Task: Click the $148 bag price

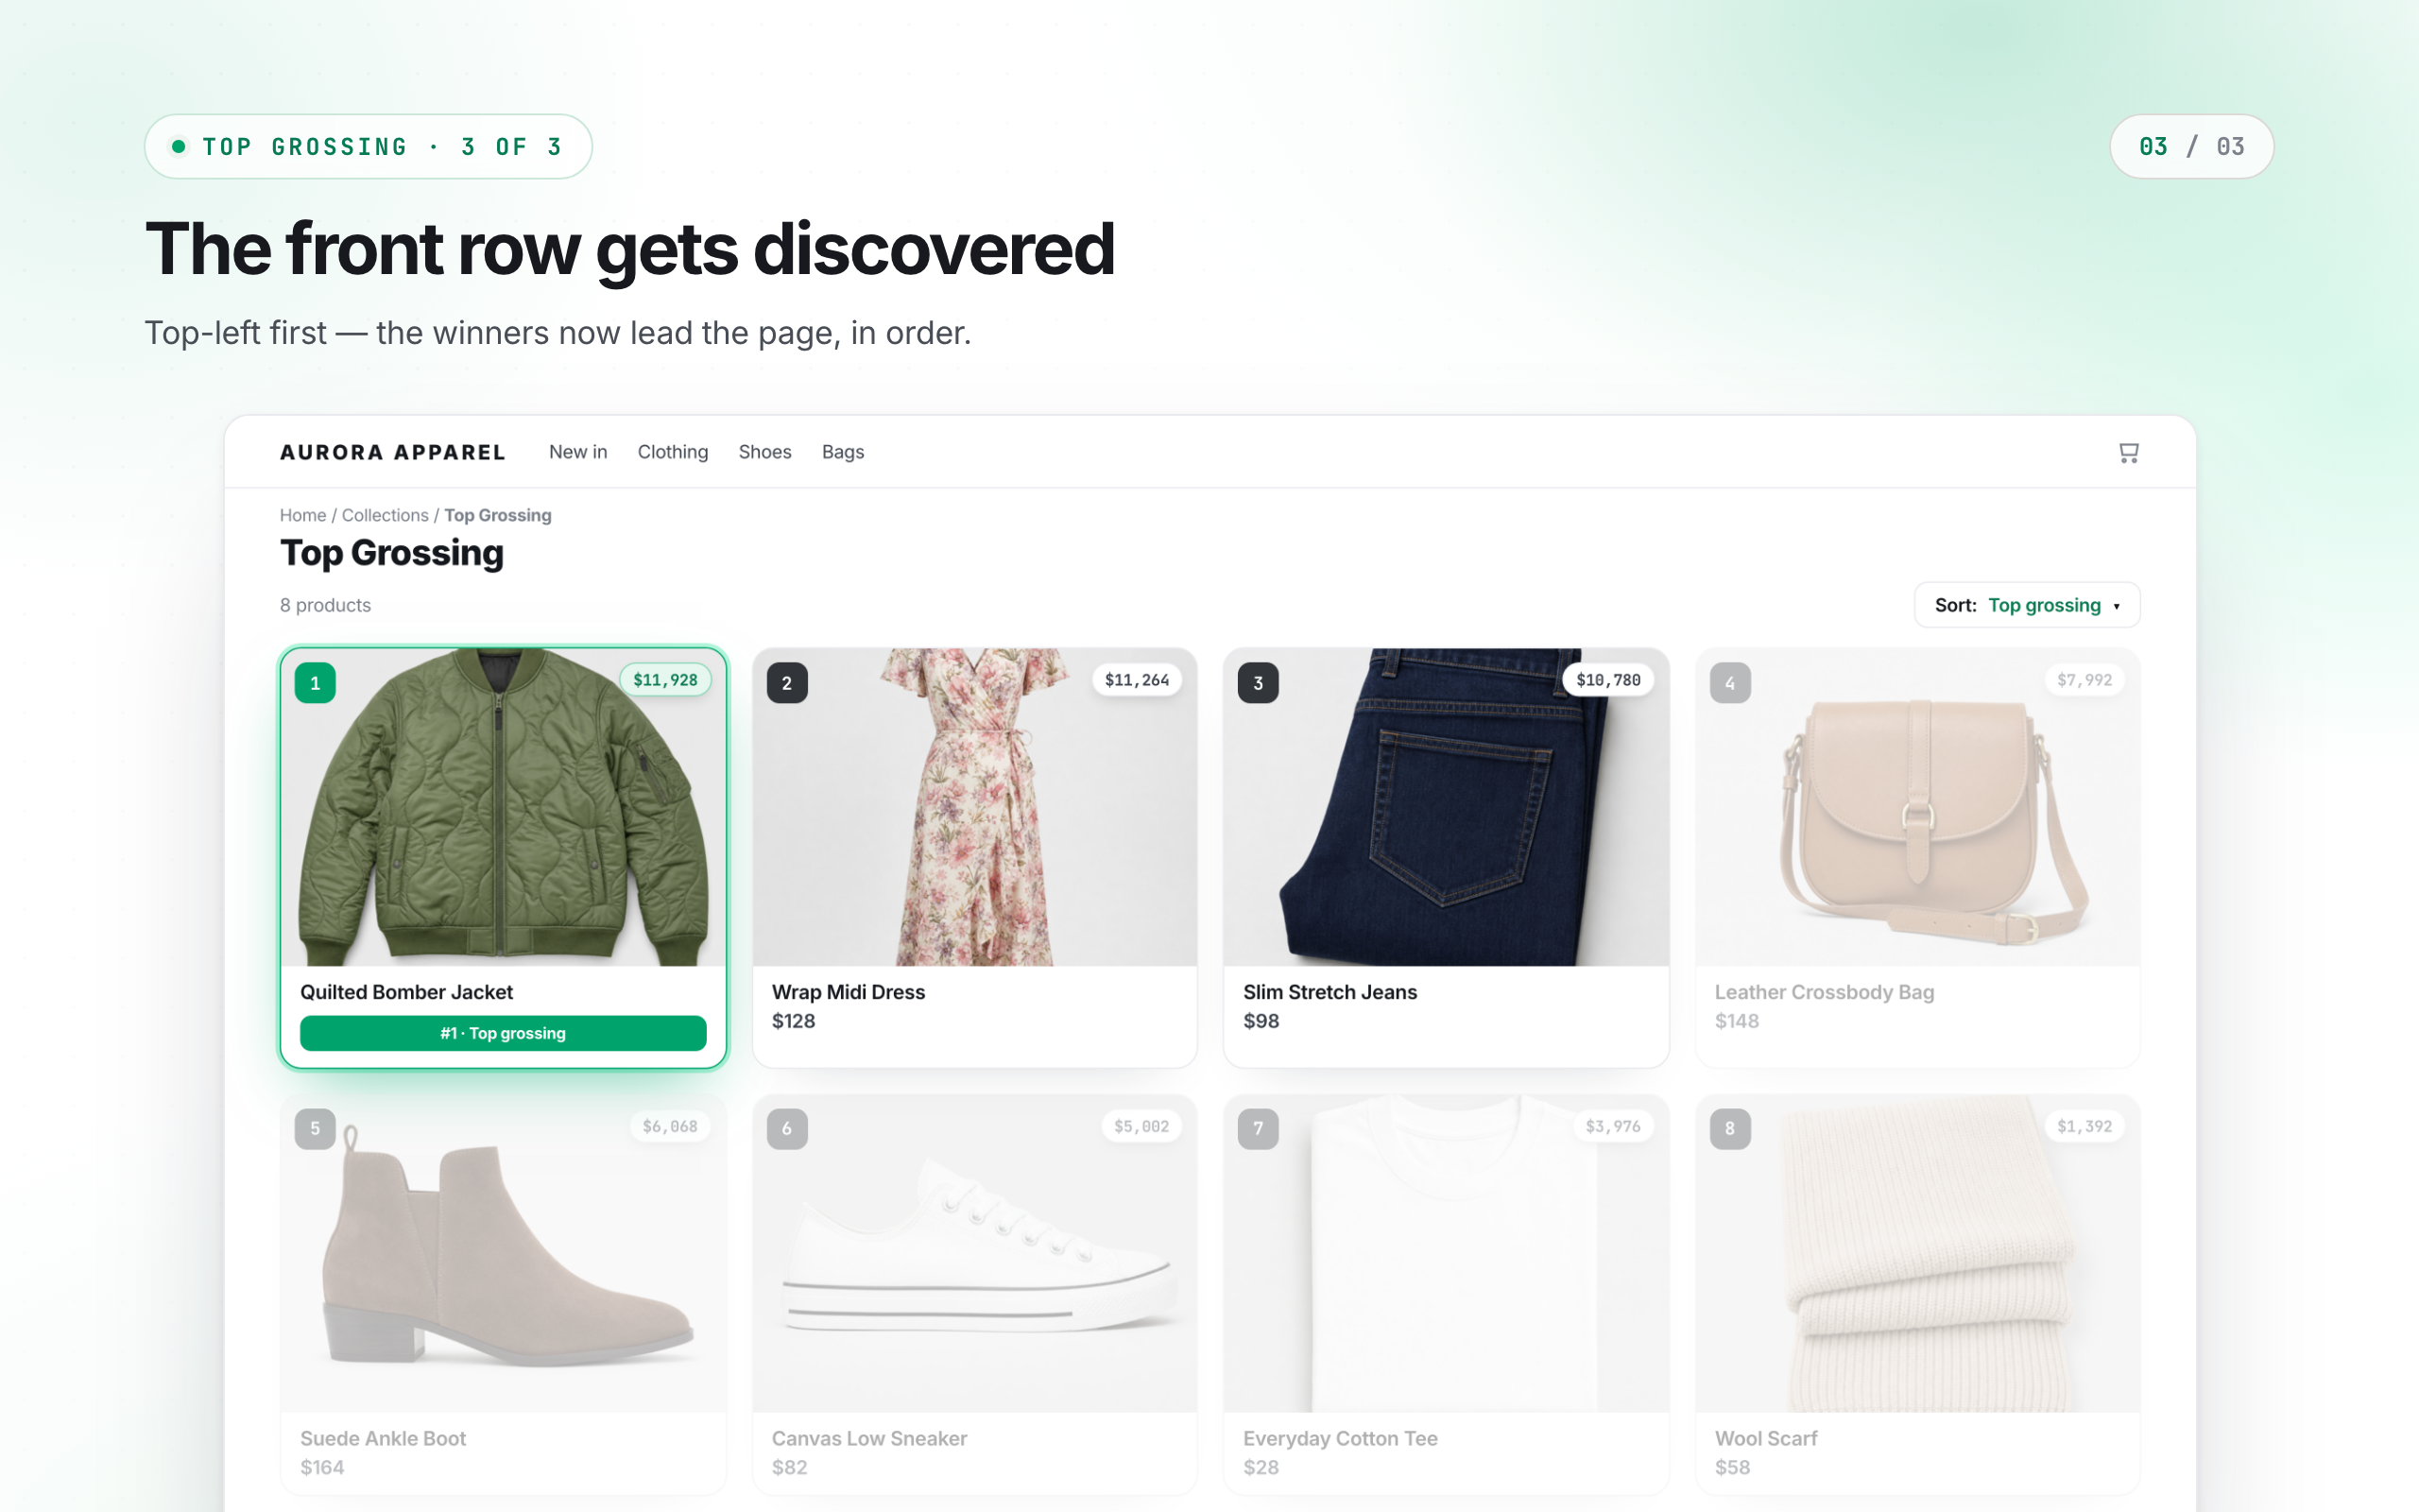Action: pos(1738,1021)
